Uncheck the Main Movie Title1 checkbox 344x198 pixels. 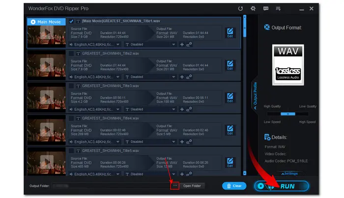(x=71, y=21)
